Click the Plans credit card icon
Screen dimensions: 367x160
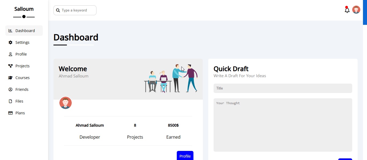click(10, 113)
